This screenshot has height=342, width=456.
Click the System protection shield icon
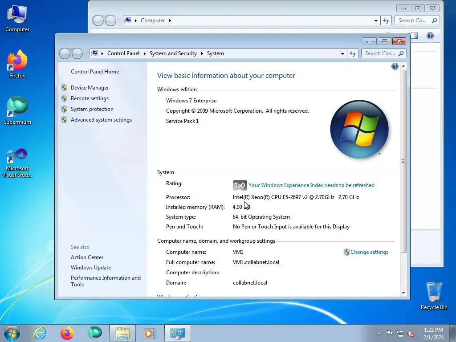click(x=64, y=109)
